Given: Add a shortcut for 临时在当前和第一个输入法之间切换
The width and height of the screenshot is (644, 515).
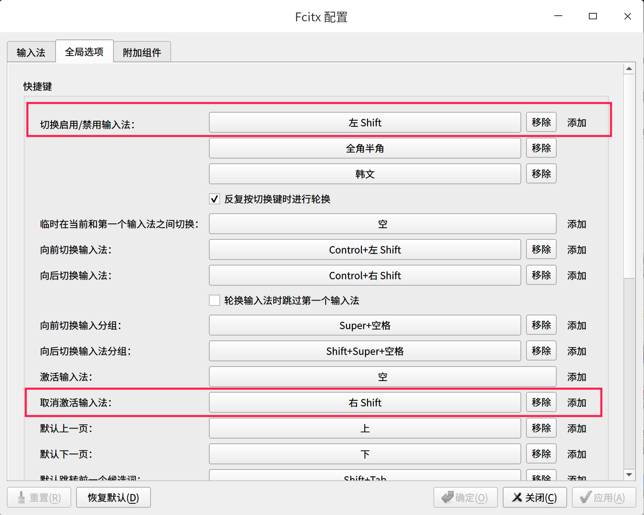Looking at the screenshot, I should (x=577, y=224).
